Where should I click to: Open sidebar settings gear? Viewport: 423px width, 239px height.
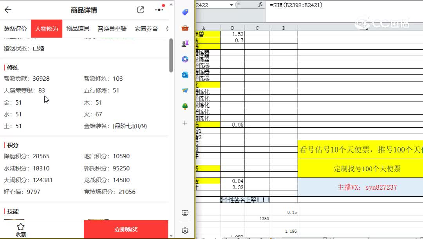pyautogui.click(x=185, y=231)
